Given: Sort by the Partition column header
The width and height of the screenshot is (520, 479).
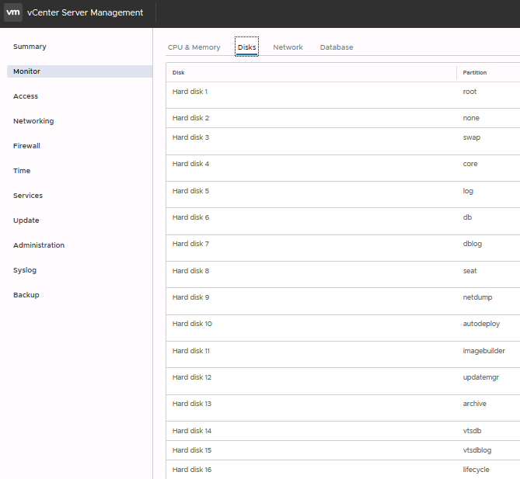Looking at the screenshot, I should click(x=475, y=72).
